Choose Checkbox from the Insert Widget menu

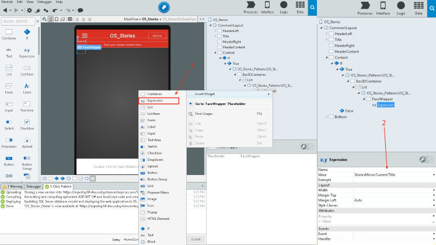[155, 153]
